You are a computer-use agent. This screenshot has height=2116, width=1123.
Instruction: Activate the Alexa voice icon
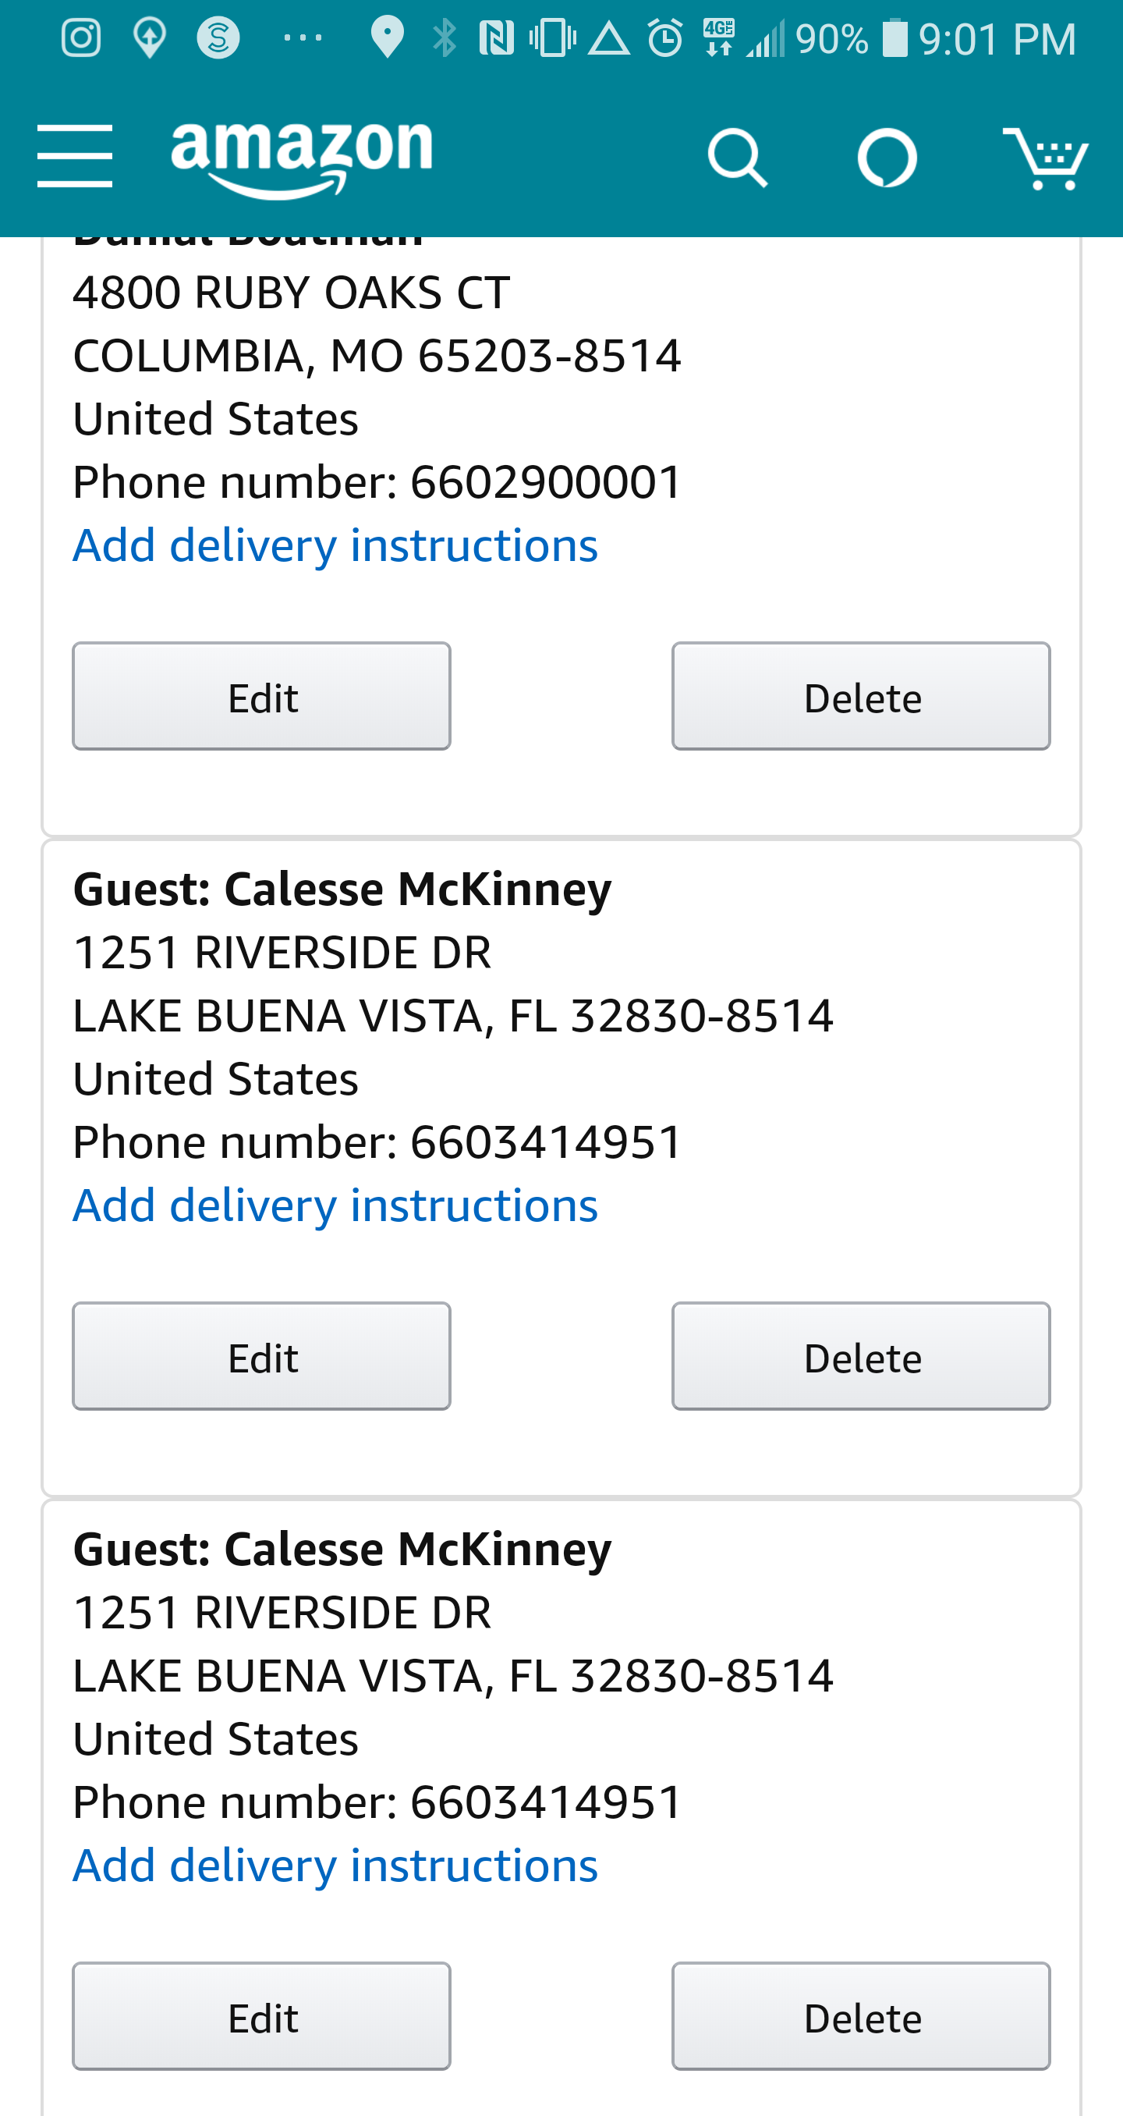click(887, 157)
